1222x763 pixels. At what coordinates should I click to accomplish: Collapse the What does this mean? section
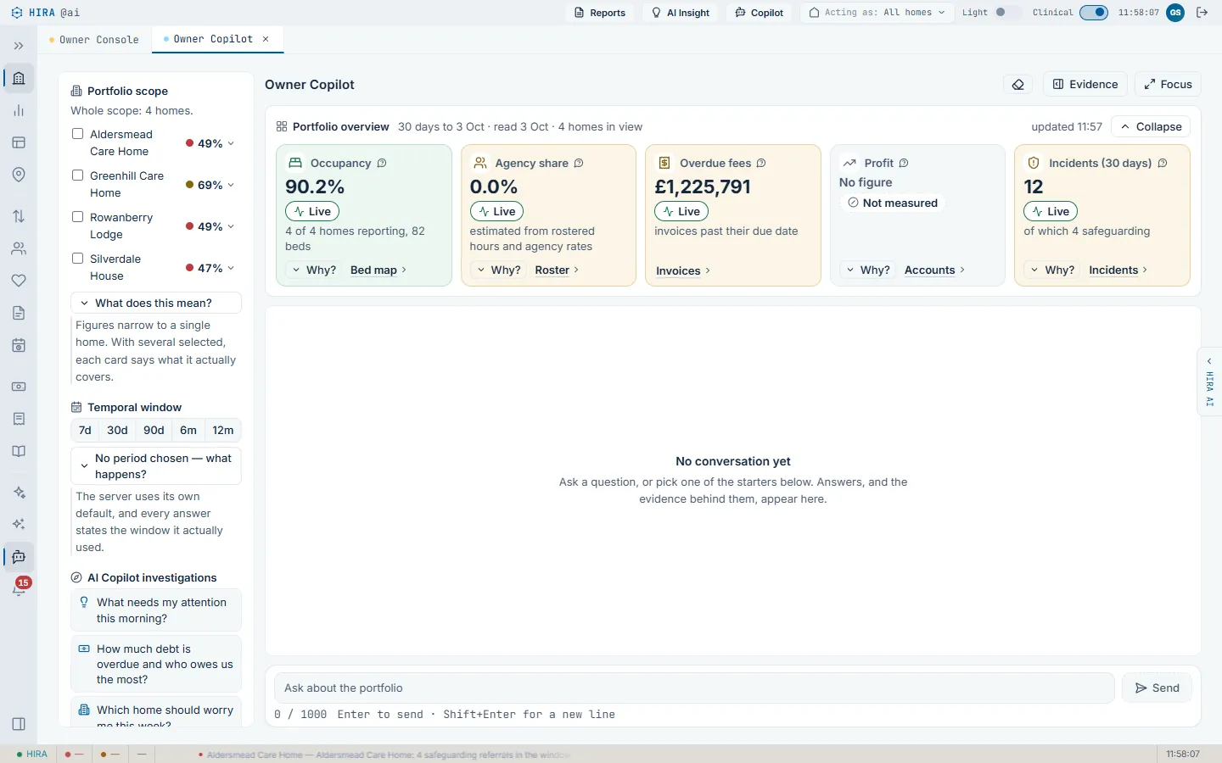click(x=156, y=304)
